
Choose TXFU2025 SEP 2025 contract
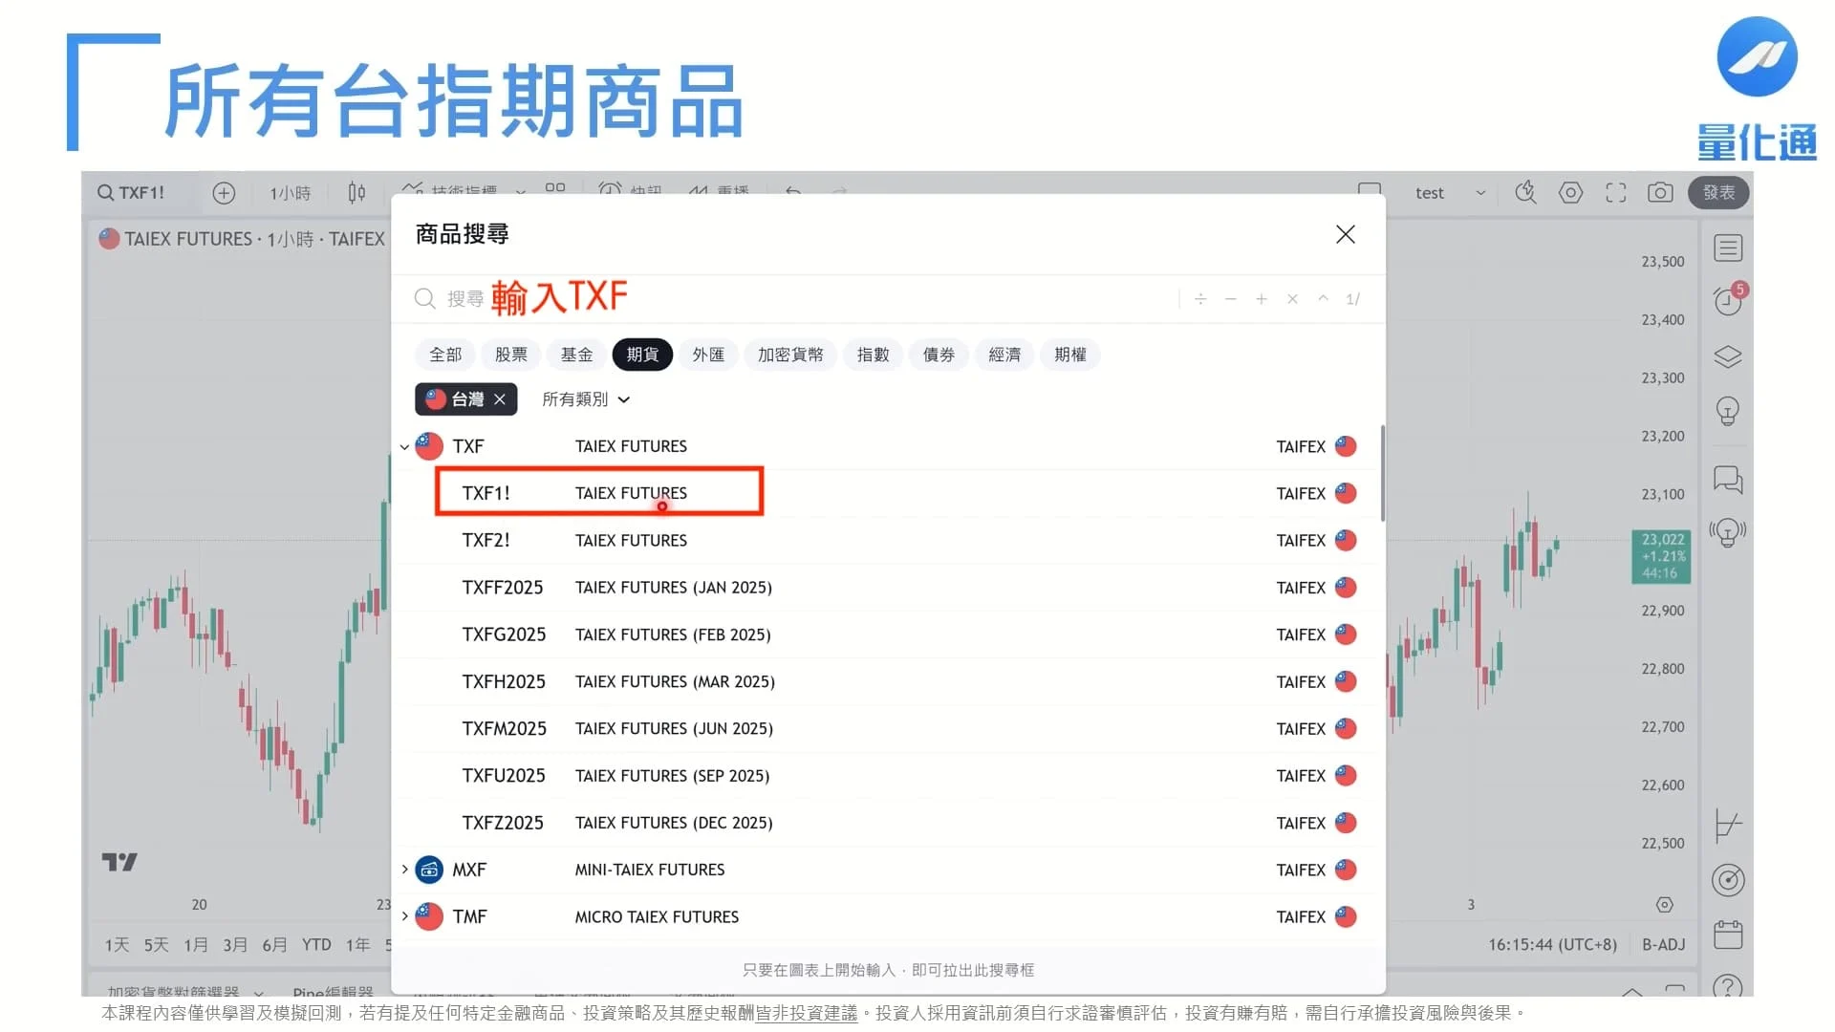pos(885,776)
